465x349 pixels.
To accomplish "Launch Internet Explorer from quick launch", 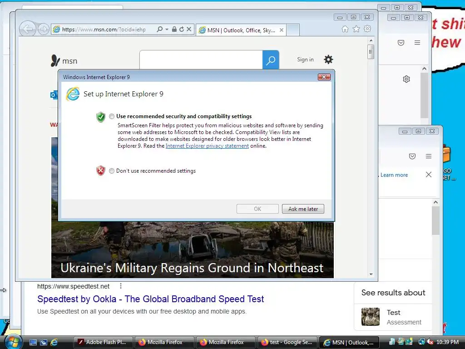I will point(54,342).
